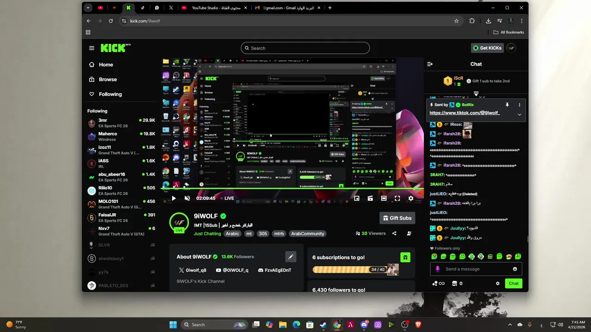
Task: Open Discord link FzvAEgEDnT
Action: click(x=274, y=270)
